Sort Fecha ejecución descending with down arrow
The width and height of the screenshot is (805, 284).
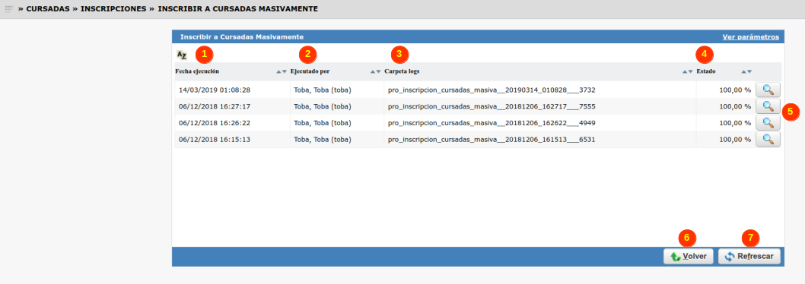pyautogui.click(x=285, y=72)
